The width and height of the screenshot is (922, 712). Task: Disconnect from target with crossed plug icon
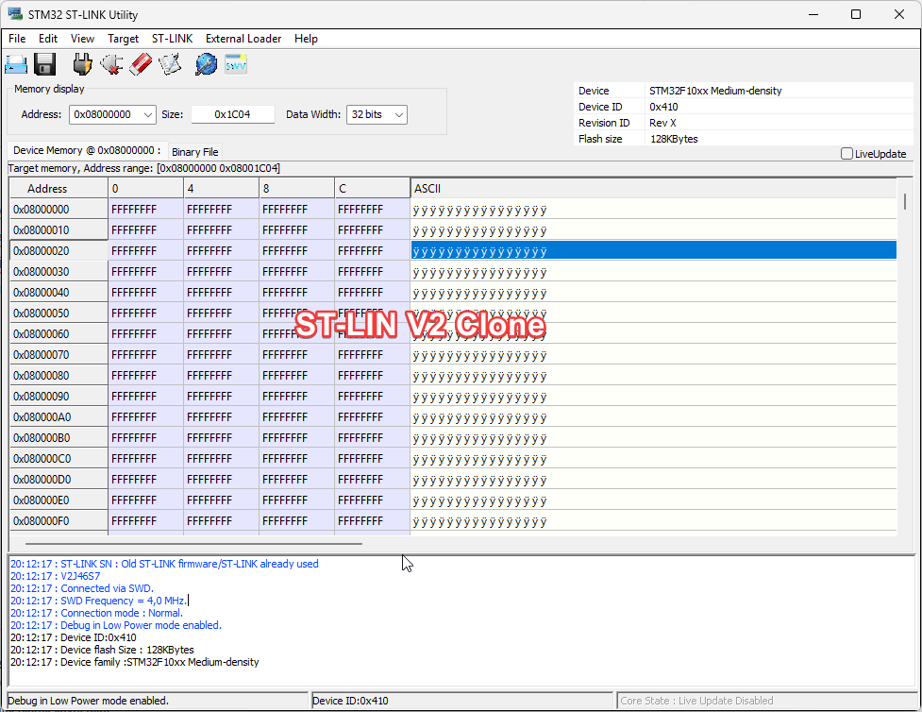(x=111, y=64)
